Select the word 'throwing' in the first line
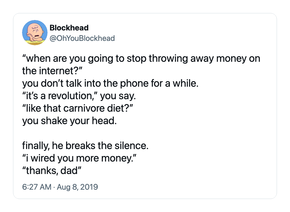This screenshot has width=290, height=212. pos(168,59)
